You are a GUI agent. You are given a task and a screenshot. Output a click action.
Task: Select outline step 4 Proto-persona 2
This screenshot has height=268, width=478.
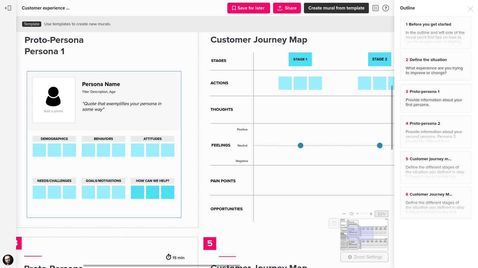(435, 132)
